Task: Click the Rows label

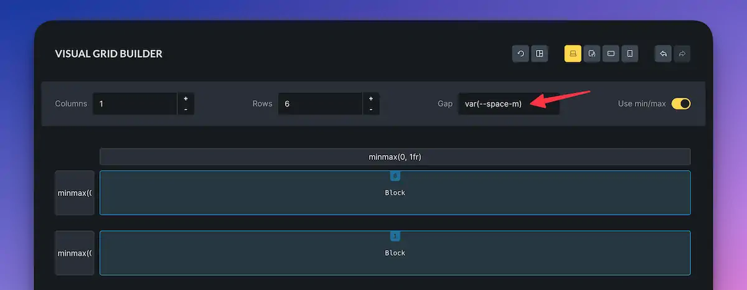Action: coord(262,104)
